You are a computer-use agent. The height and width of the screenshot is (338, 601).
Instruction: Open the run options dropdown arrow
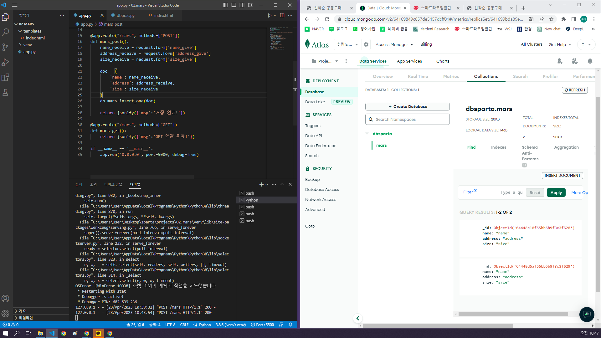coord(275,15)
